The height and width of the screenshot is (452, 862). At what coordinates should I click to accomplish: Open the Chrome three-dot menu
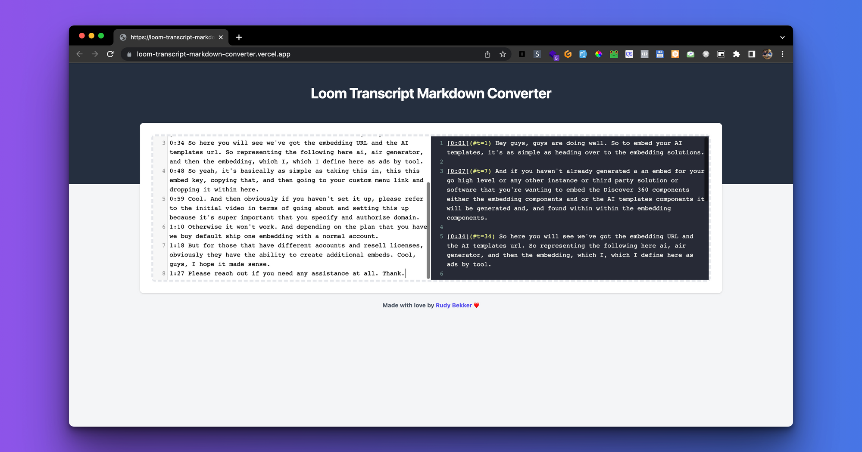tap(782, 54)
